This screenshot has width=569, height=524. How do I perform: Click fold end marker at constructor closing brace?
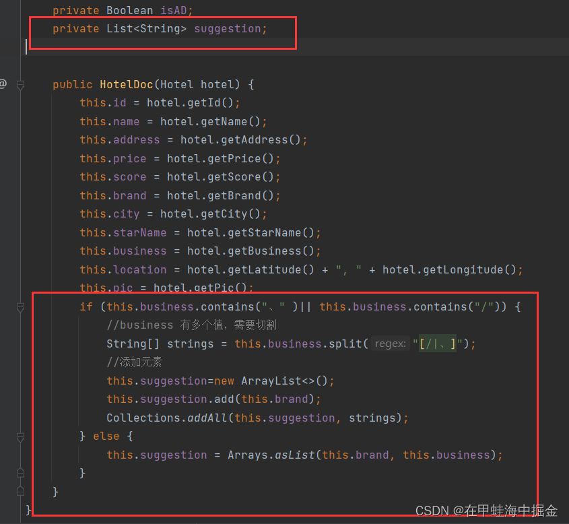20,492
